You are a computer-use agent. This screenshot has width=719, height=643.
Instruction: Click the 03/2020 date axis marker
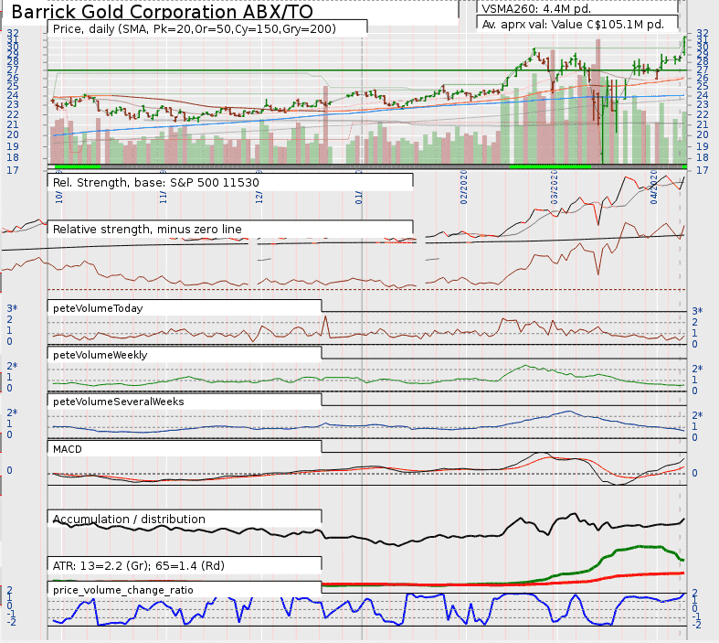pyautogui.click(x=555, y=188)
